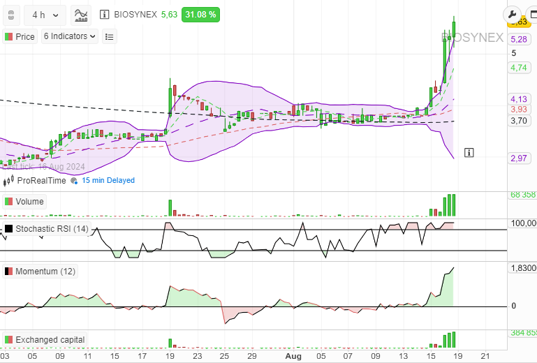Click the ProRealTime candlestick logo
Image resolution: width=537 pixels, height=363 pixels.
tap(8, 180)
